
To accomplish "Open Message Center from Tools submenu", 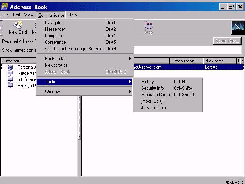I will pos(167,95).
